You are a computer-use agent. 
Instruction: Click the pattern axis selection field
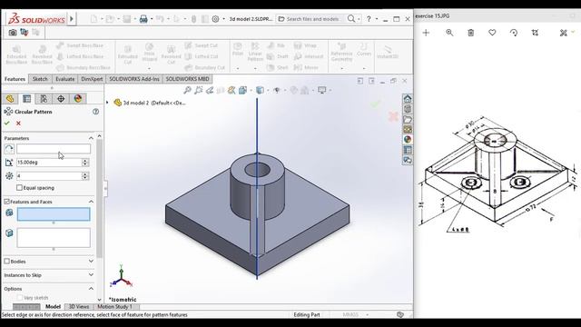(54, 149)
